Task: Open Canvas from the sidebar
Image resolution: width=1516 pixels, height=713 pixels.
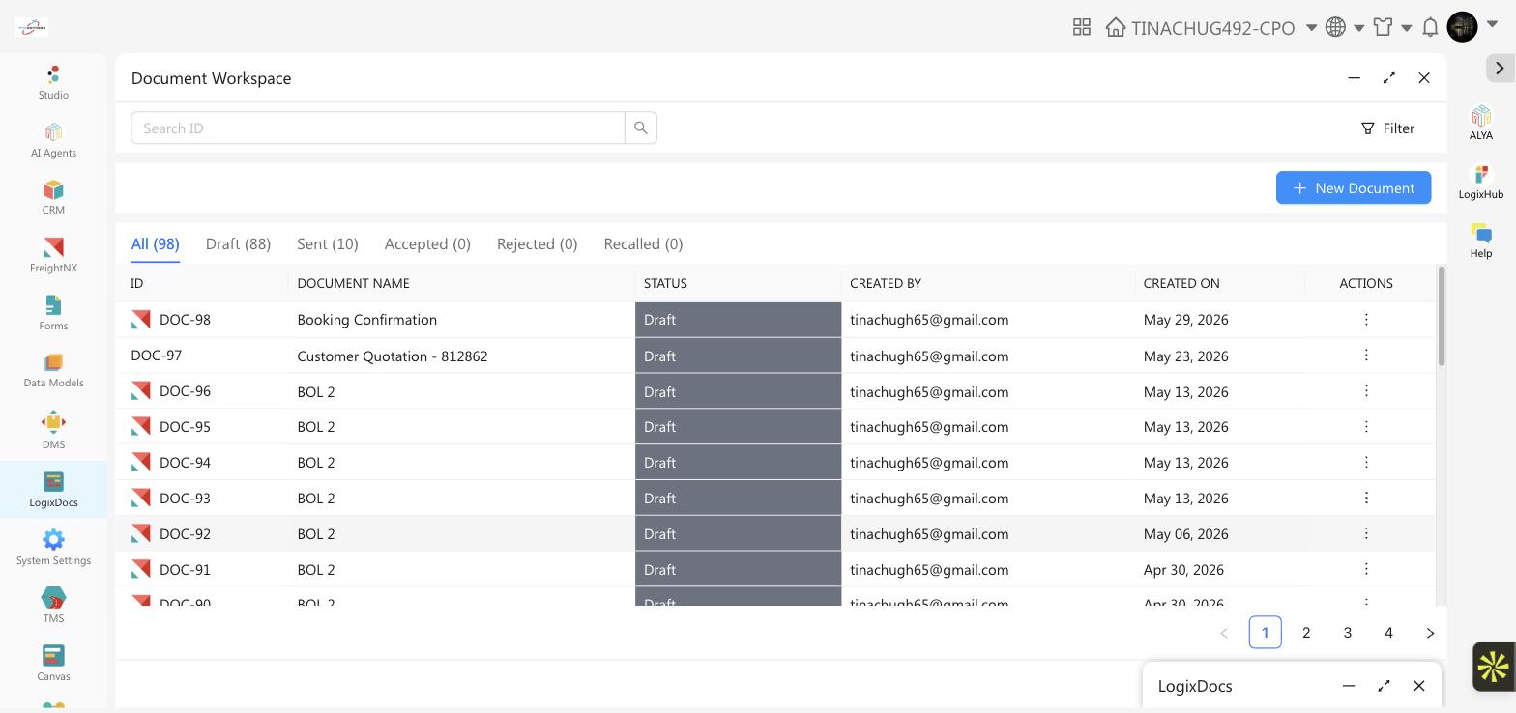Action: click(x=53, y=663)
